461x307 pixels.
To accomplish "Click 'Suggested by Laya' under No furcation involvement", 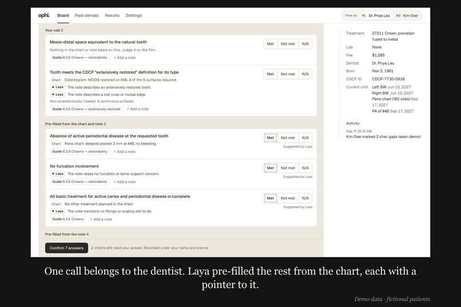I will coord(297,177).
